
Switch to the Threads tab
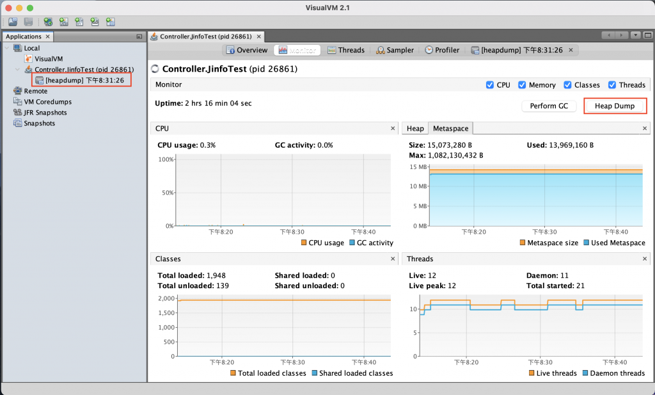[346, 50]
